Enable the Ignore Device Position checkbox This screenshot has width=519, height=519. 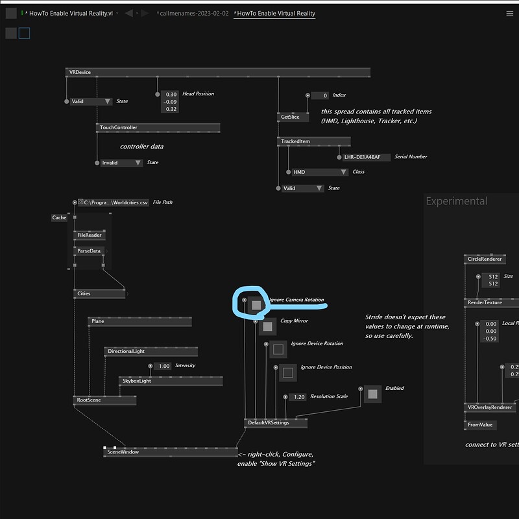pos(287,372)
